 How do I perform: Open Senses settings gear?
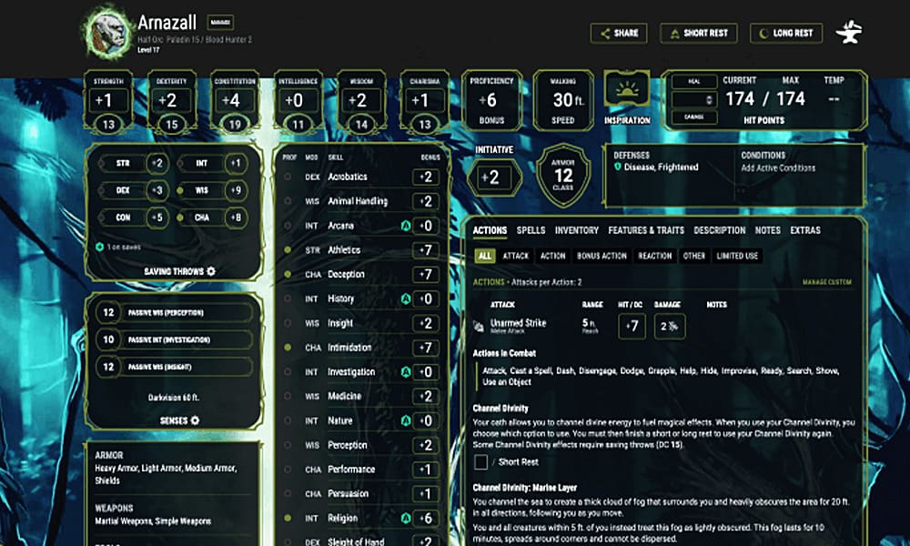(195, 420)
